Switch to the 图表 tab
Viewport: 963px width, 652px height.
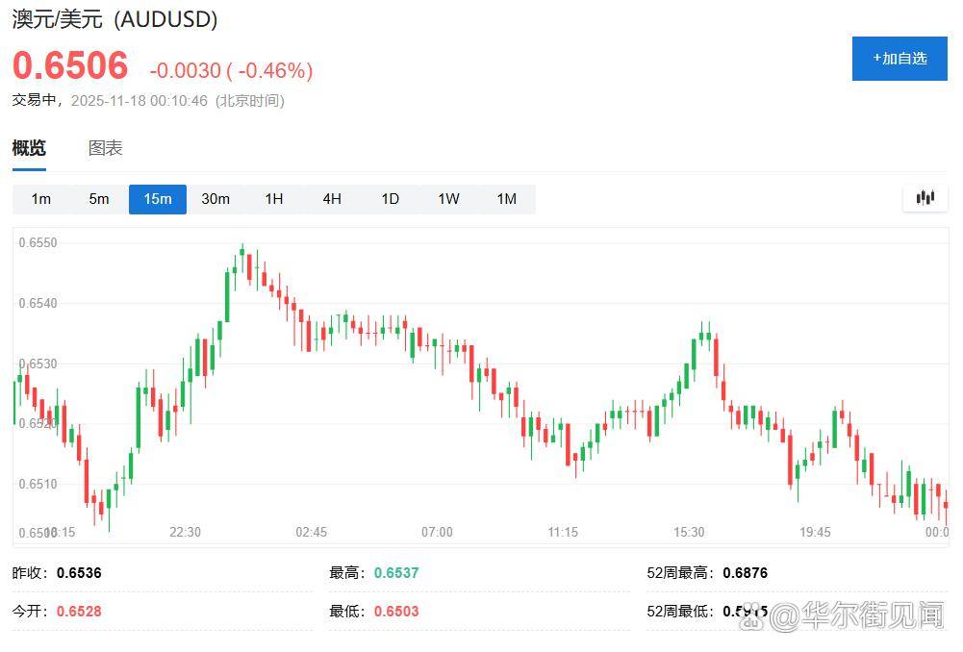(x=106, y=148)
